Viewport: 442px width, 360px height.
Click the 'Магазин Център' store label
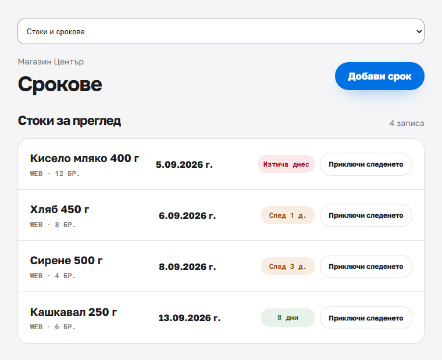coord(51,62)
